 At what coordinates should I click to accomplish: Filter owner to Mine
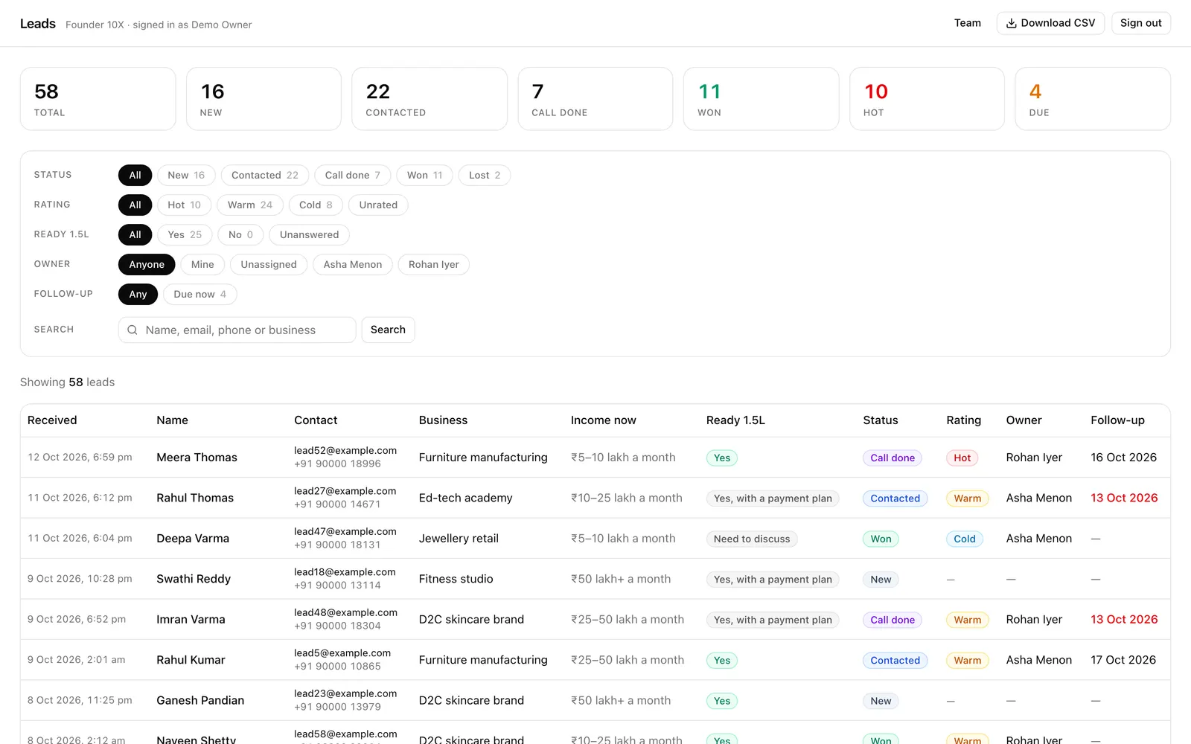click(x=202, y=264)
